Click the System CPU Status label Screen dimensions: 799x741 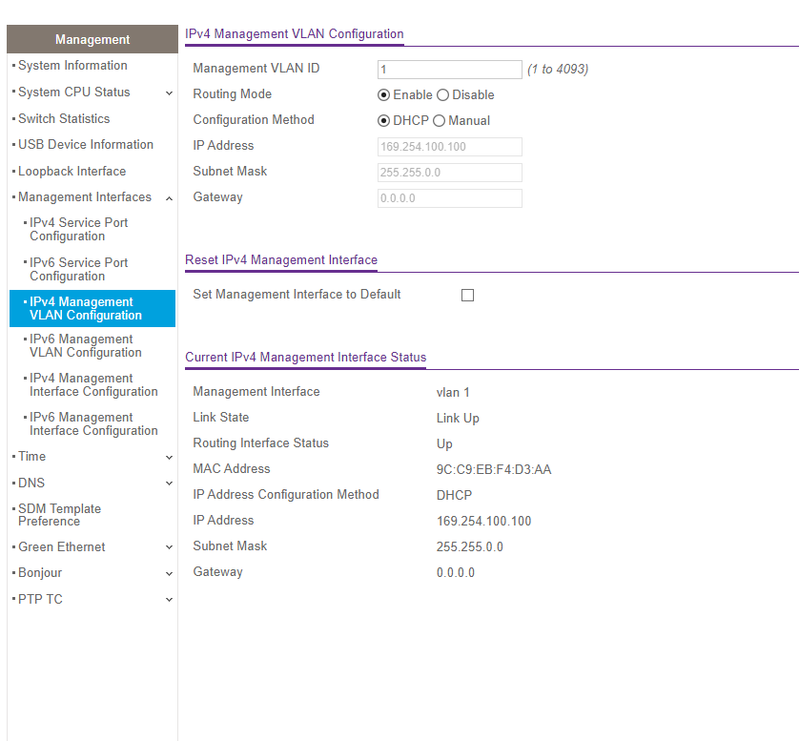pos(74,92)
